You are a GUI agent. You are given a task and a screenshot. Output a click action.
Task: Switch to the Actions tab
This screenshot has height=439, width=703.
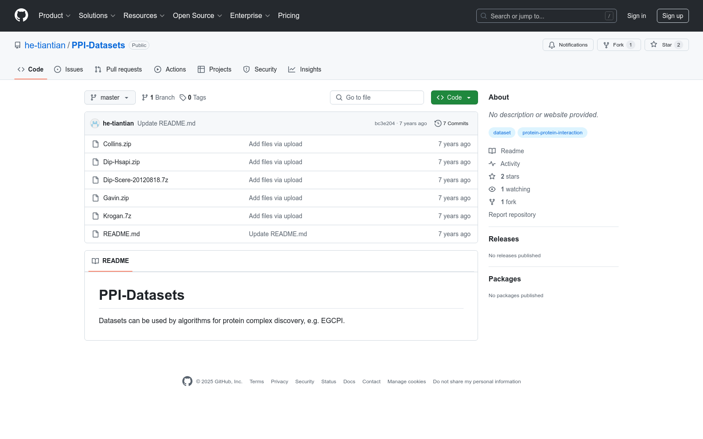[x=170, y=69]
